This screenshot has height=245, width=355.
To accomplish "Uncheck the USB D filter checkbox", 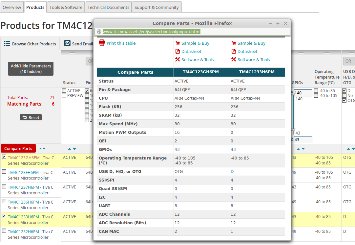I will (345, 90).
